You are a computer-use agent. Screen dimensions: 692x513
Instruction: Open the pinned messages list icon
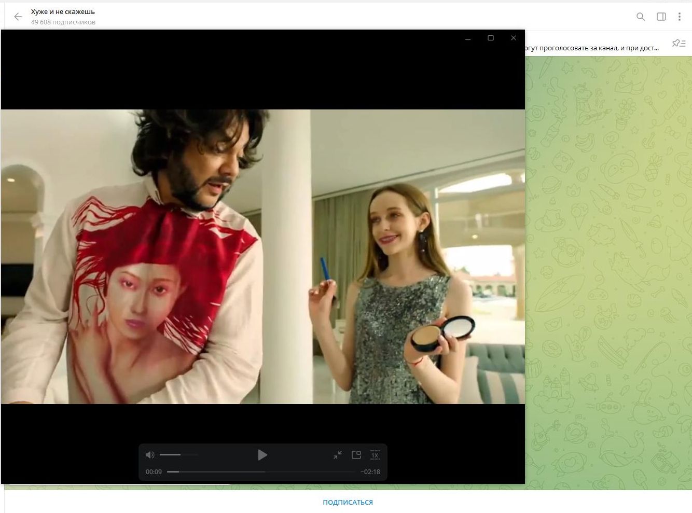(x=679, y=44)
